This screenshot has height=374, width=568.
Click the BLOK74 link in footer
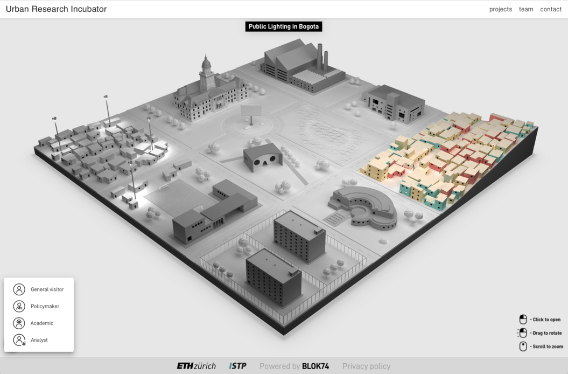(x=315, y=366)
